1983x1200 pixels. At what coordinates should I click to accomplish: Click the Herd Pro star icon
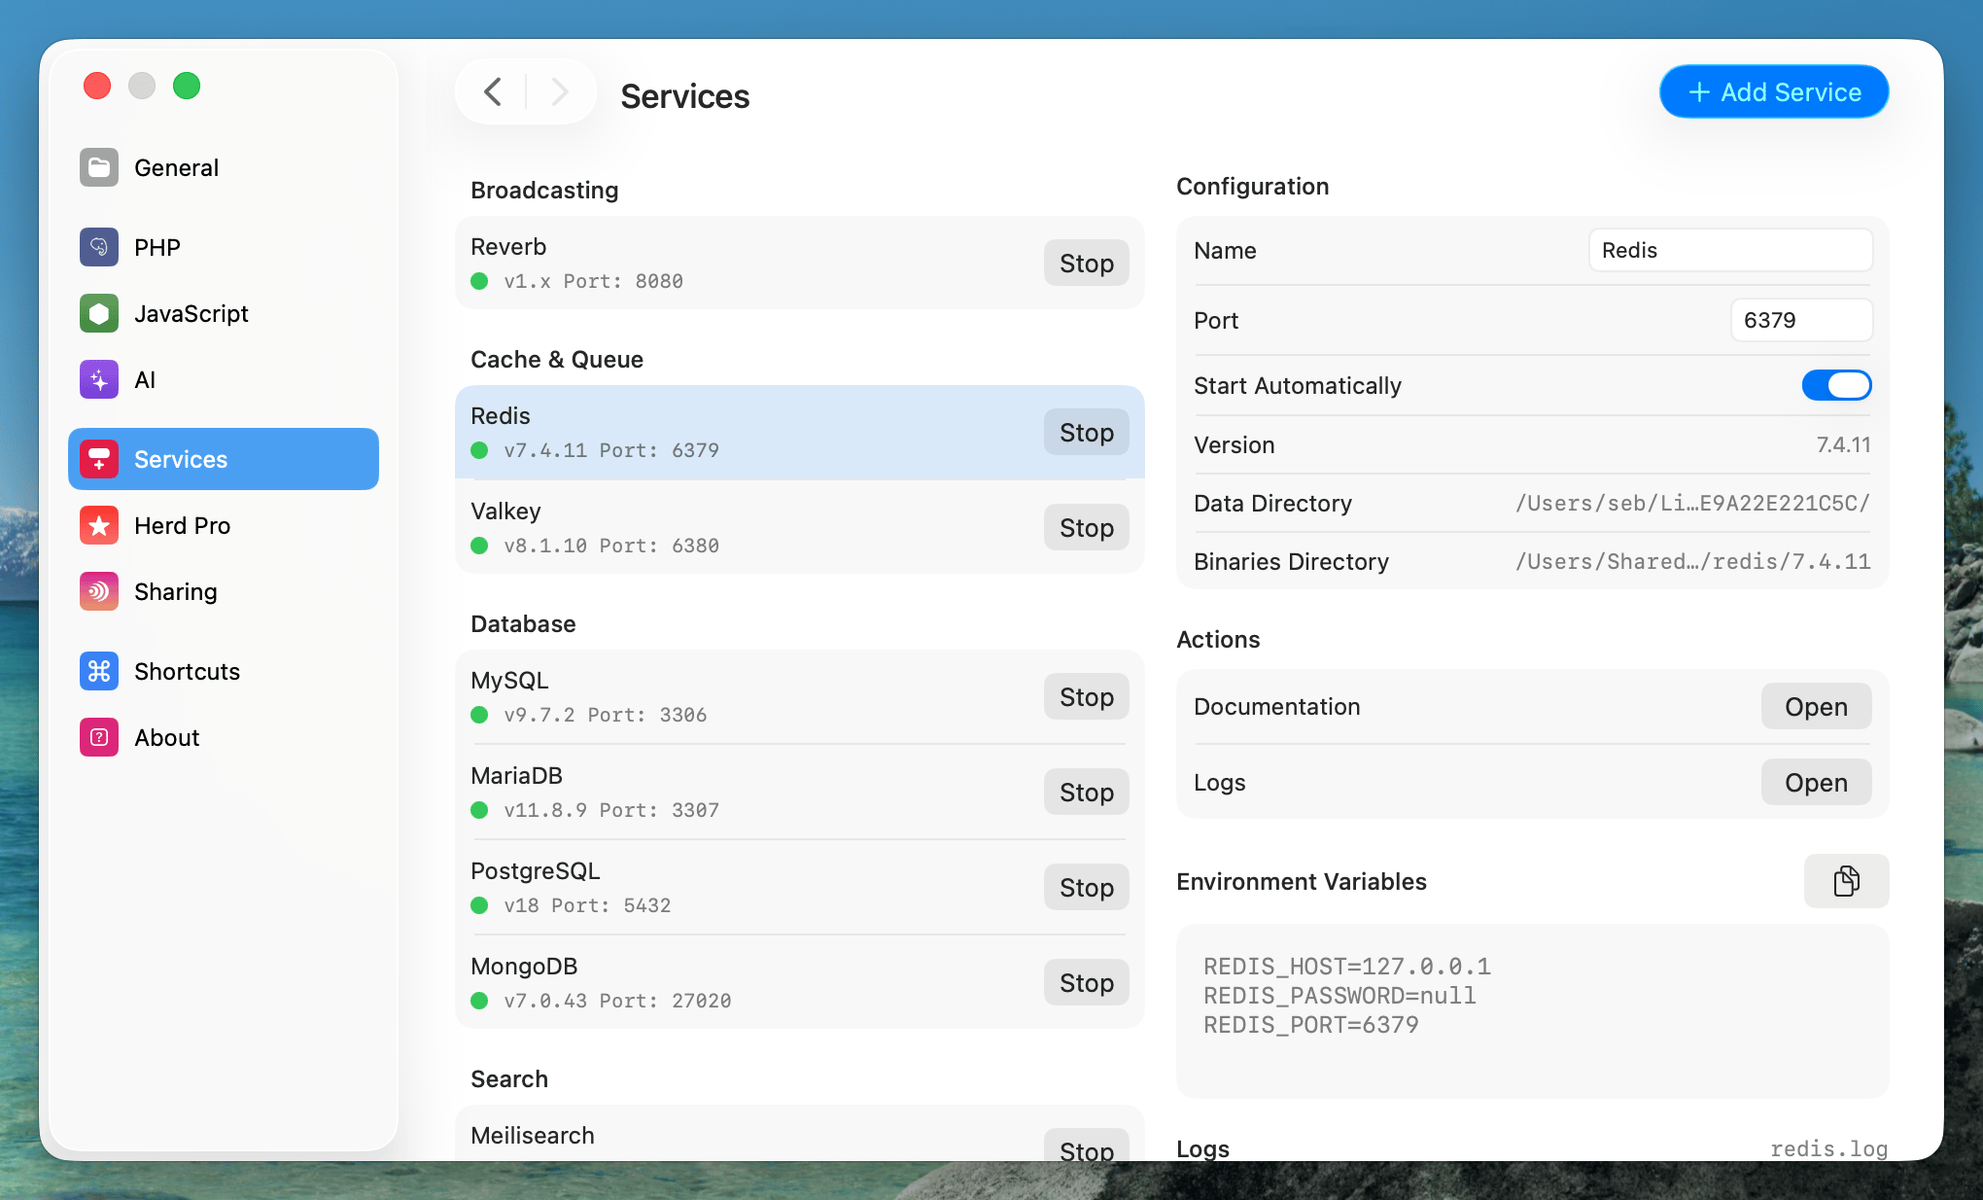pyautogui.click(x=99, y=525)
